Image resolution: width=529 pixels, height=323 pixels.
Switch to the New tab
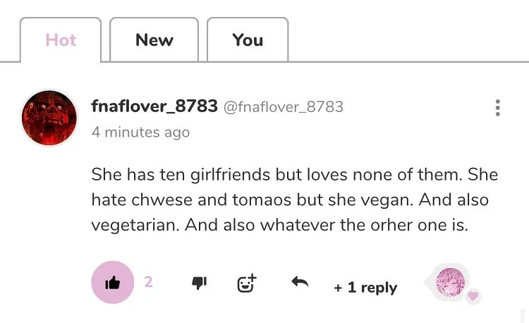(154, 40)
